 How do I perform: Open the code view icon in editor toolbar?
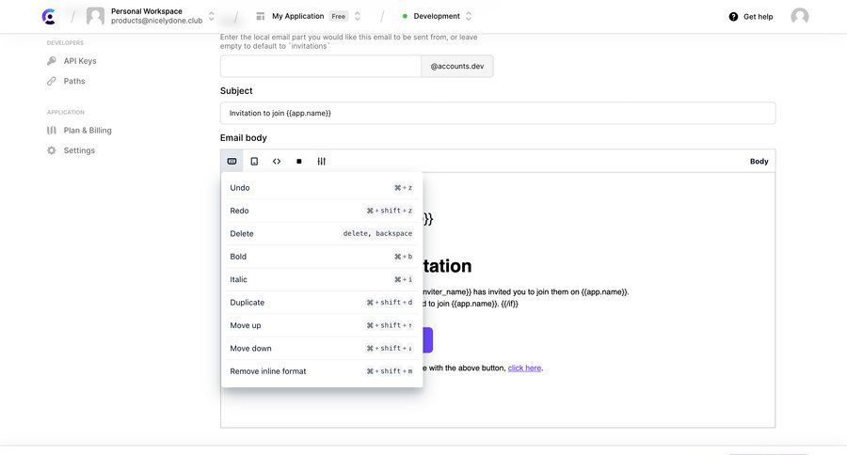(x=277, y=162)
